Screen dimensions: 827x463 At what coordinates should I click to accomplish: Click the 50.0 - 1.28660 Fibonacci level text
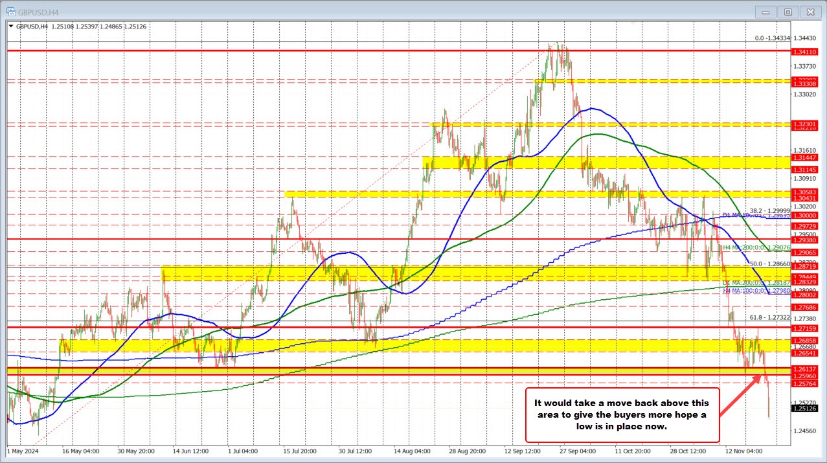pyautogui.click(x=770, y=263)
